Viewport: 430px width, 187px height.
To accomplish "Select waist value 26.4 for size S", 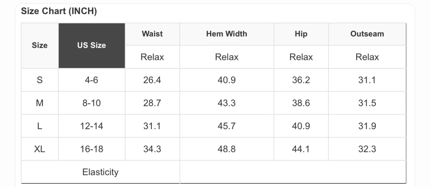I will coord(152,80).
